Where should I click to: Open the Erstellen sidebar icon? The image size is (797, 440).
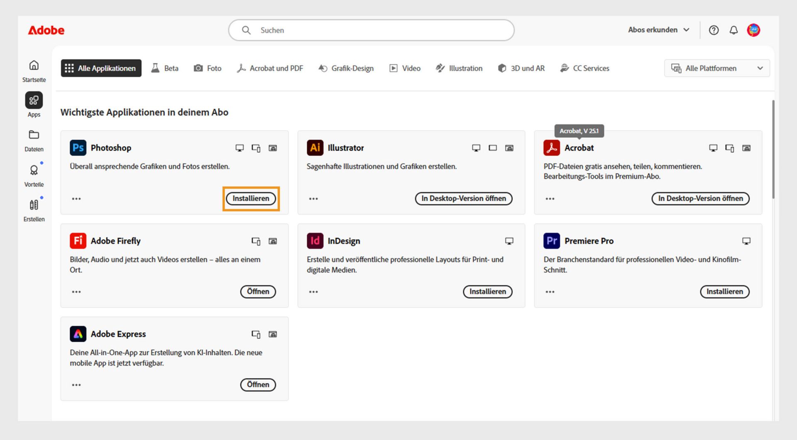pyautogui.click(x=34, y=205)
